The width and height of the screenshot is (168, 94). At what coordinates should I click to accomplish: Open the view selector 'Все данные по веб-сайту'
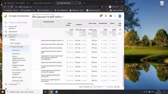tap(48, 17)
